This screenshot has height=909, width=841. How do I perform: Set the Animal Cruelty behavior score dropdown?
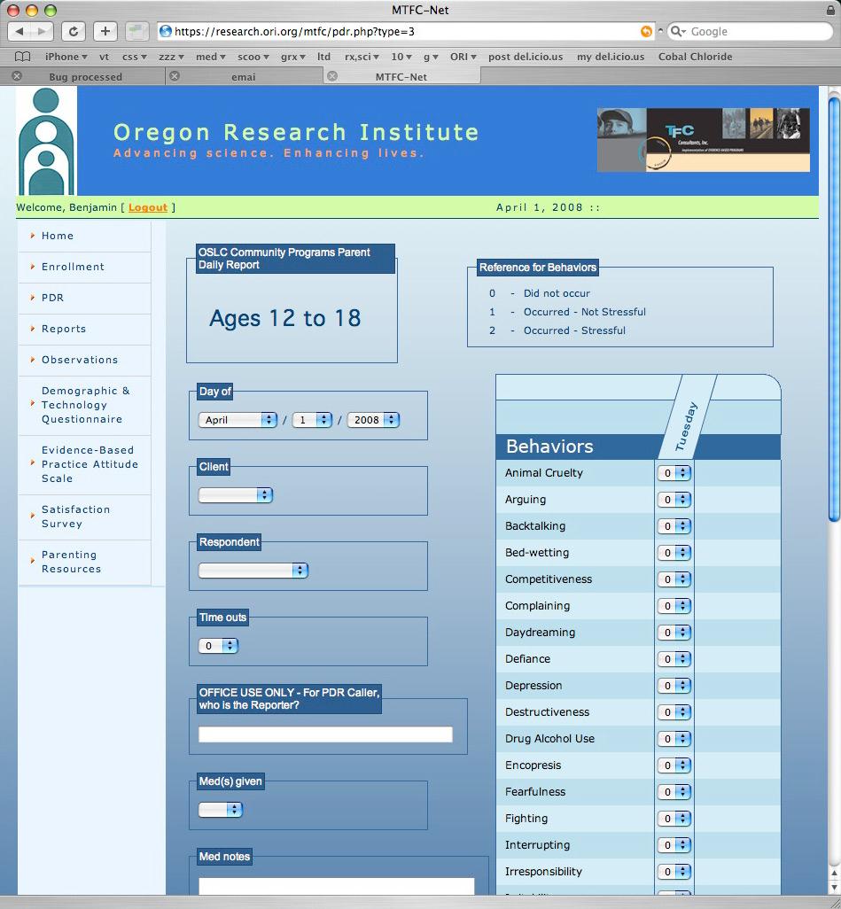(x=674, y=473)
